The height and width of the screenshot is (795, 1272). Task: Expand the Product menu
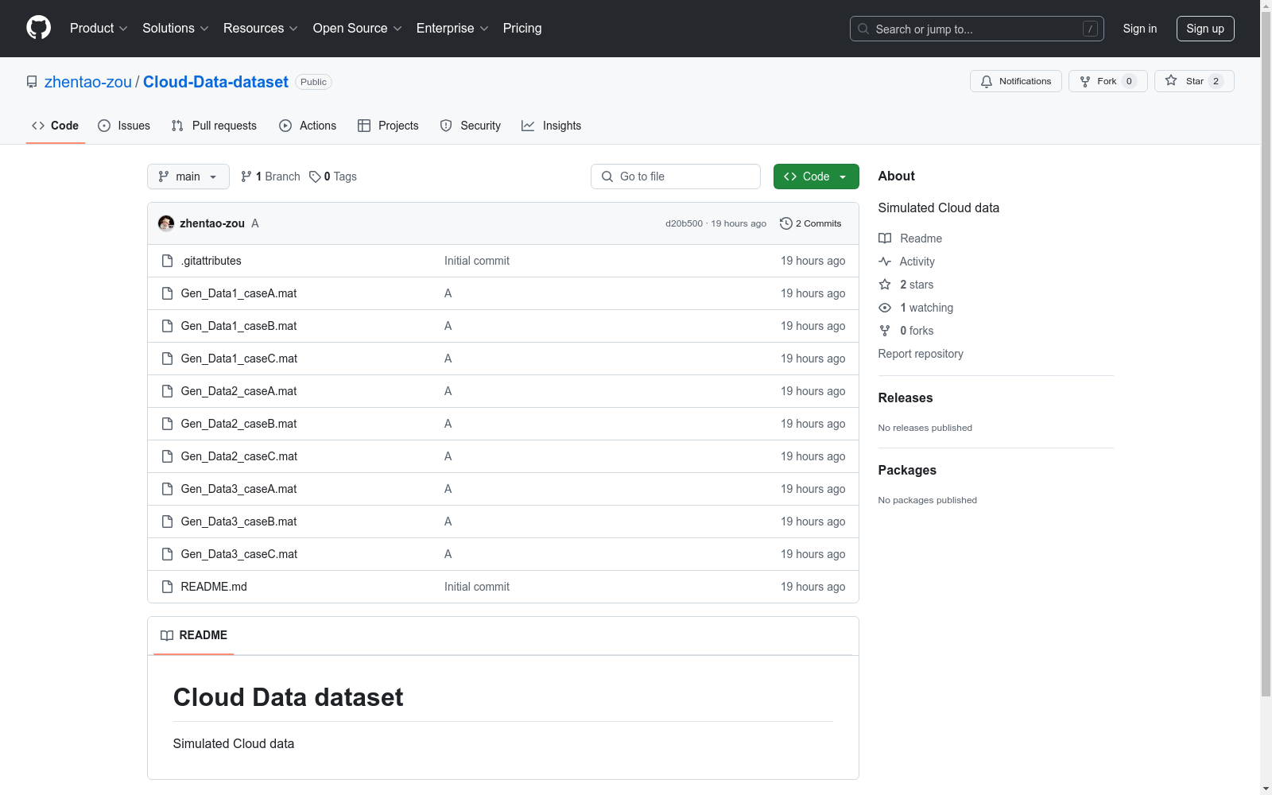click(x=99, y=28)
